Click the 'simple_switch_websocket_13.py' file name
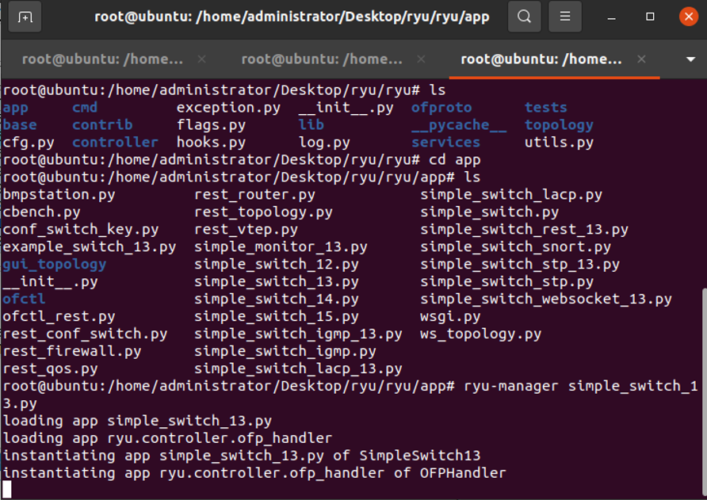This screenshot has height=500, width=707. pyautogui.click(x=546, y=299)
